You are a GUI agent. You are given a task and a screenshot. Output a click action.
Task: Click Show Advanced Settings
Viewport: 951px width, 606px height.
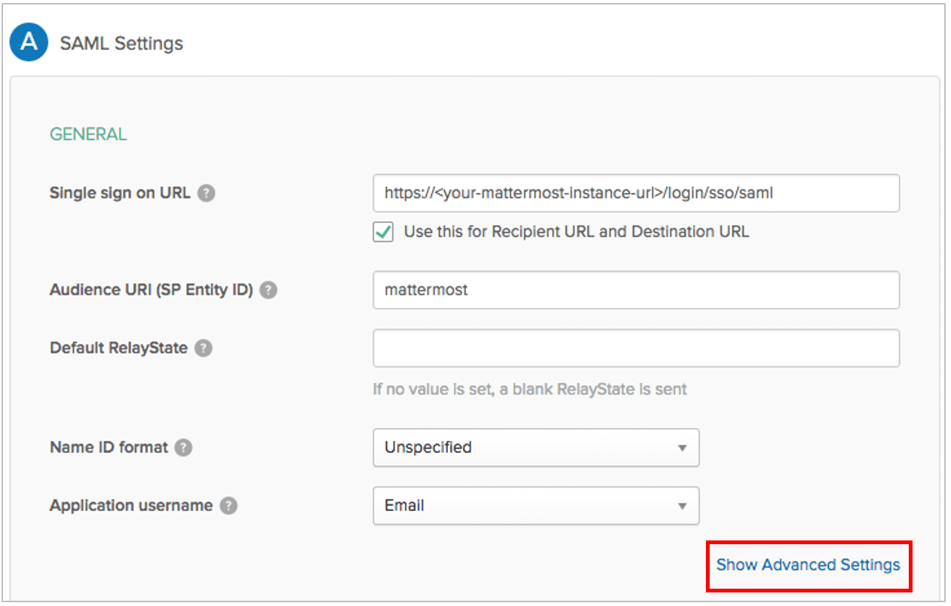[808, 565]
